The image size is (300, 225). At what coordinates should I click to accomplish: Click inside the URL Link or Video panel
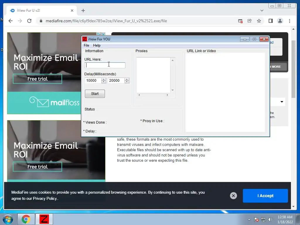point(225,92)
